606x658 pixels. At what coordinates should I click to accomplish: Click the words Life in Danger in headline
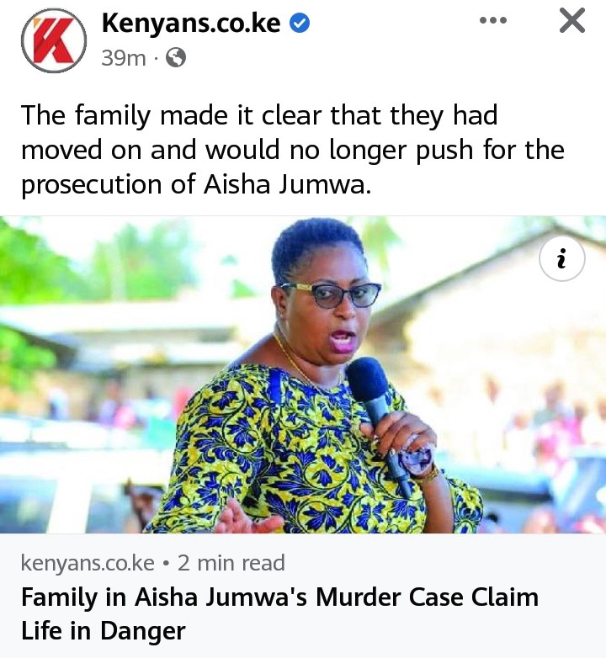tap(104, 631)
